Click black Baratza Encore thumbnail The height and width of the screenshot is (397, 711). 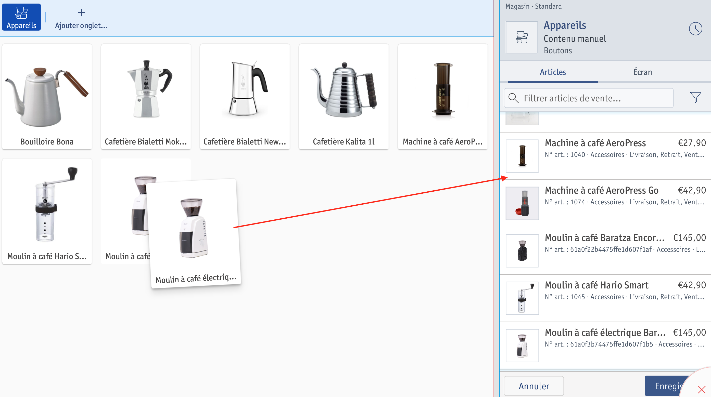coord(522,251)
